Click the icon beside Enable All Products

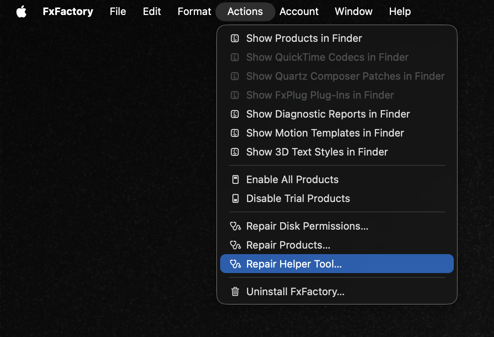click(235, 180)
